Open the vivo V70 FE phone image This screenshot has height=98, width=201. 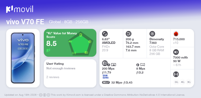23,58
